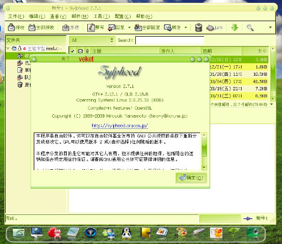Open the sylpheed.sraoss.jp link
The image size is (282, 244).
[120, 126]
